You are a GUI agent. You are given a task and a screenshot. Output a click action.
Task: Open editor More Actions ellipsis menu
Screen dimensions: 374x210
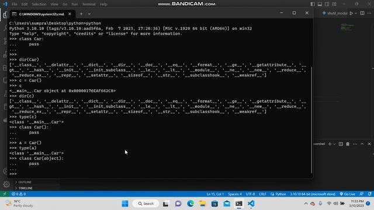pos(369,13)
